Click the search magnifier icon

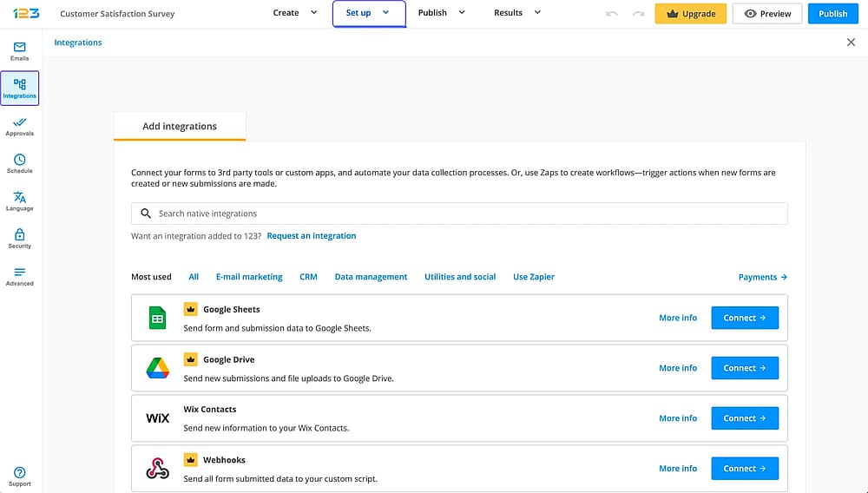click(146, 214)
